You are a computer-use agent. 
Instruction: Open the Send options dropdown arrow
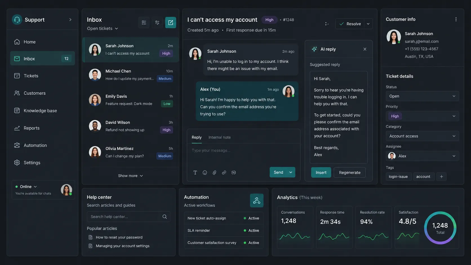[290, 172]
